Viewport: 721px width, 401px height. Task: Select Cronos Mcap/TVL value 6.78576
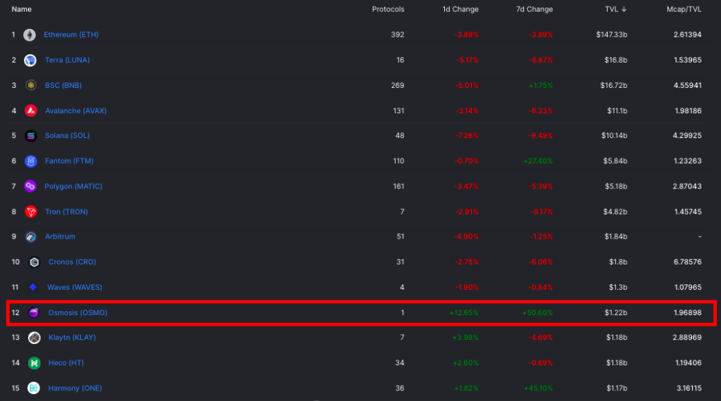click(x=687, y=262)
